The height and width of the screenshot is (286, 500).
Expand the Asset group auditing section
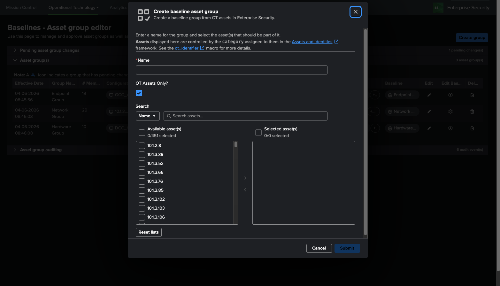pos(15,150)
